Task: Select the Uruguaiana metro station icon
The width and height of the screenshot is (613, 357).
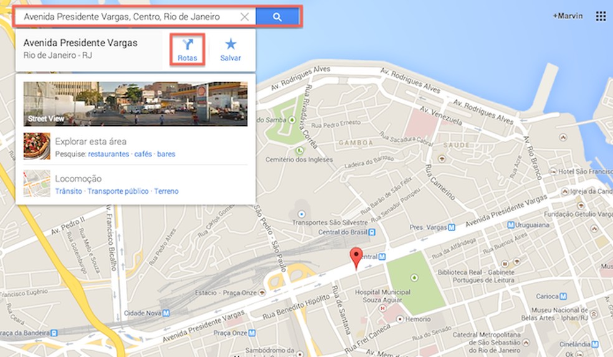Action: (x=511, y=225)
